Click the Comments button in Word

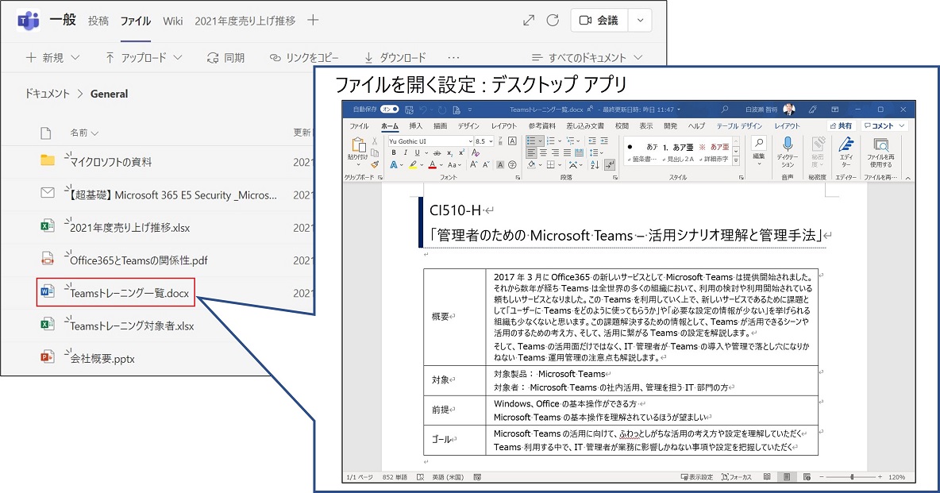click(884, 126)
